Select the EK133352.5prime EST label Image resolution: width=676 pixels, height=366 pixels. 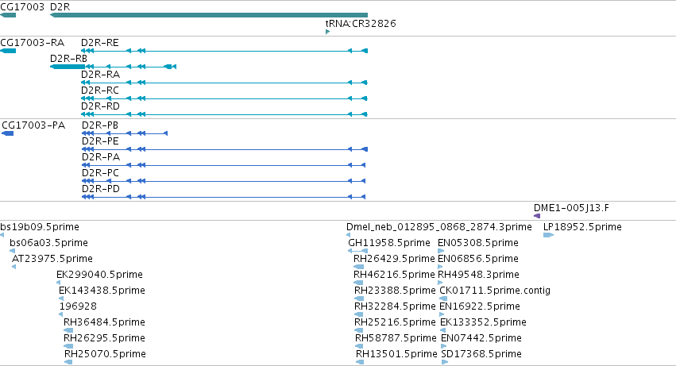pyautogui.click(x=483, y=323)
